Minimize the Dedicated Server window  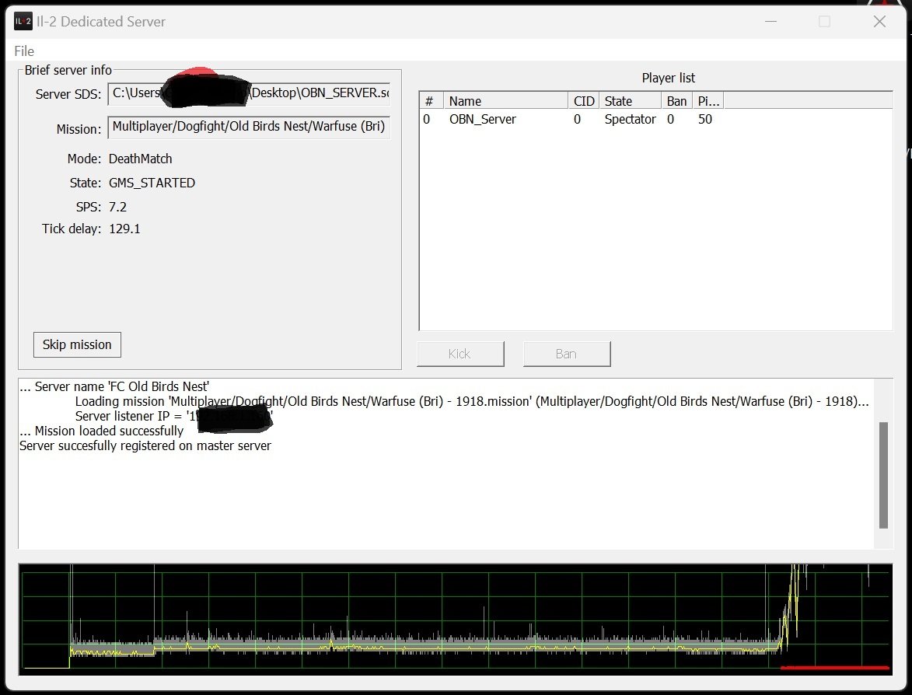[x=770, y=22]
